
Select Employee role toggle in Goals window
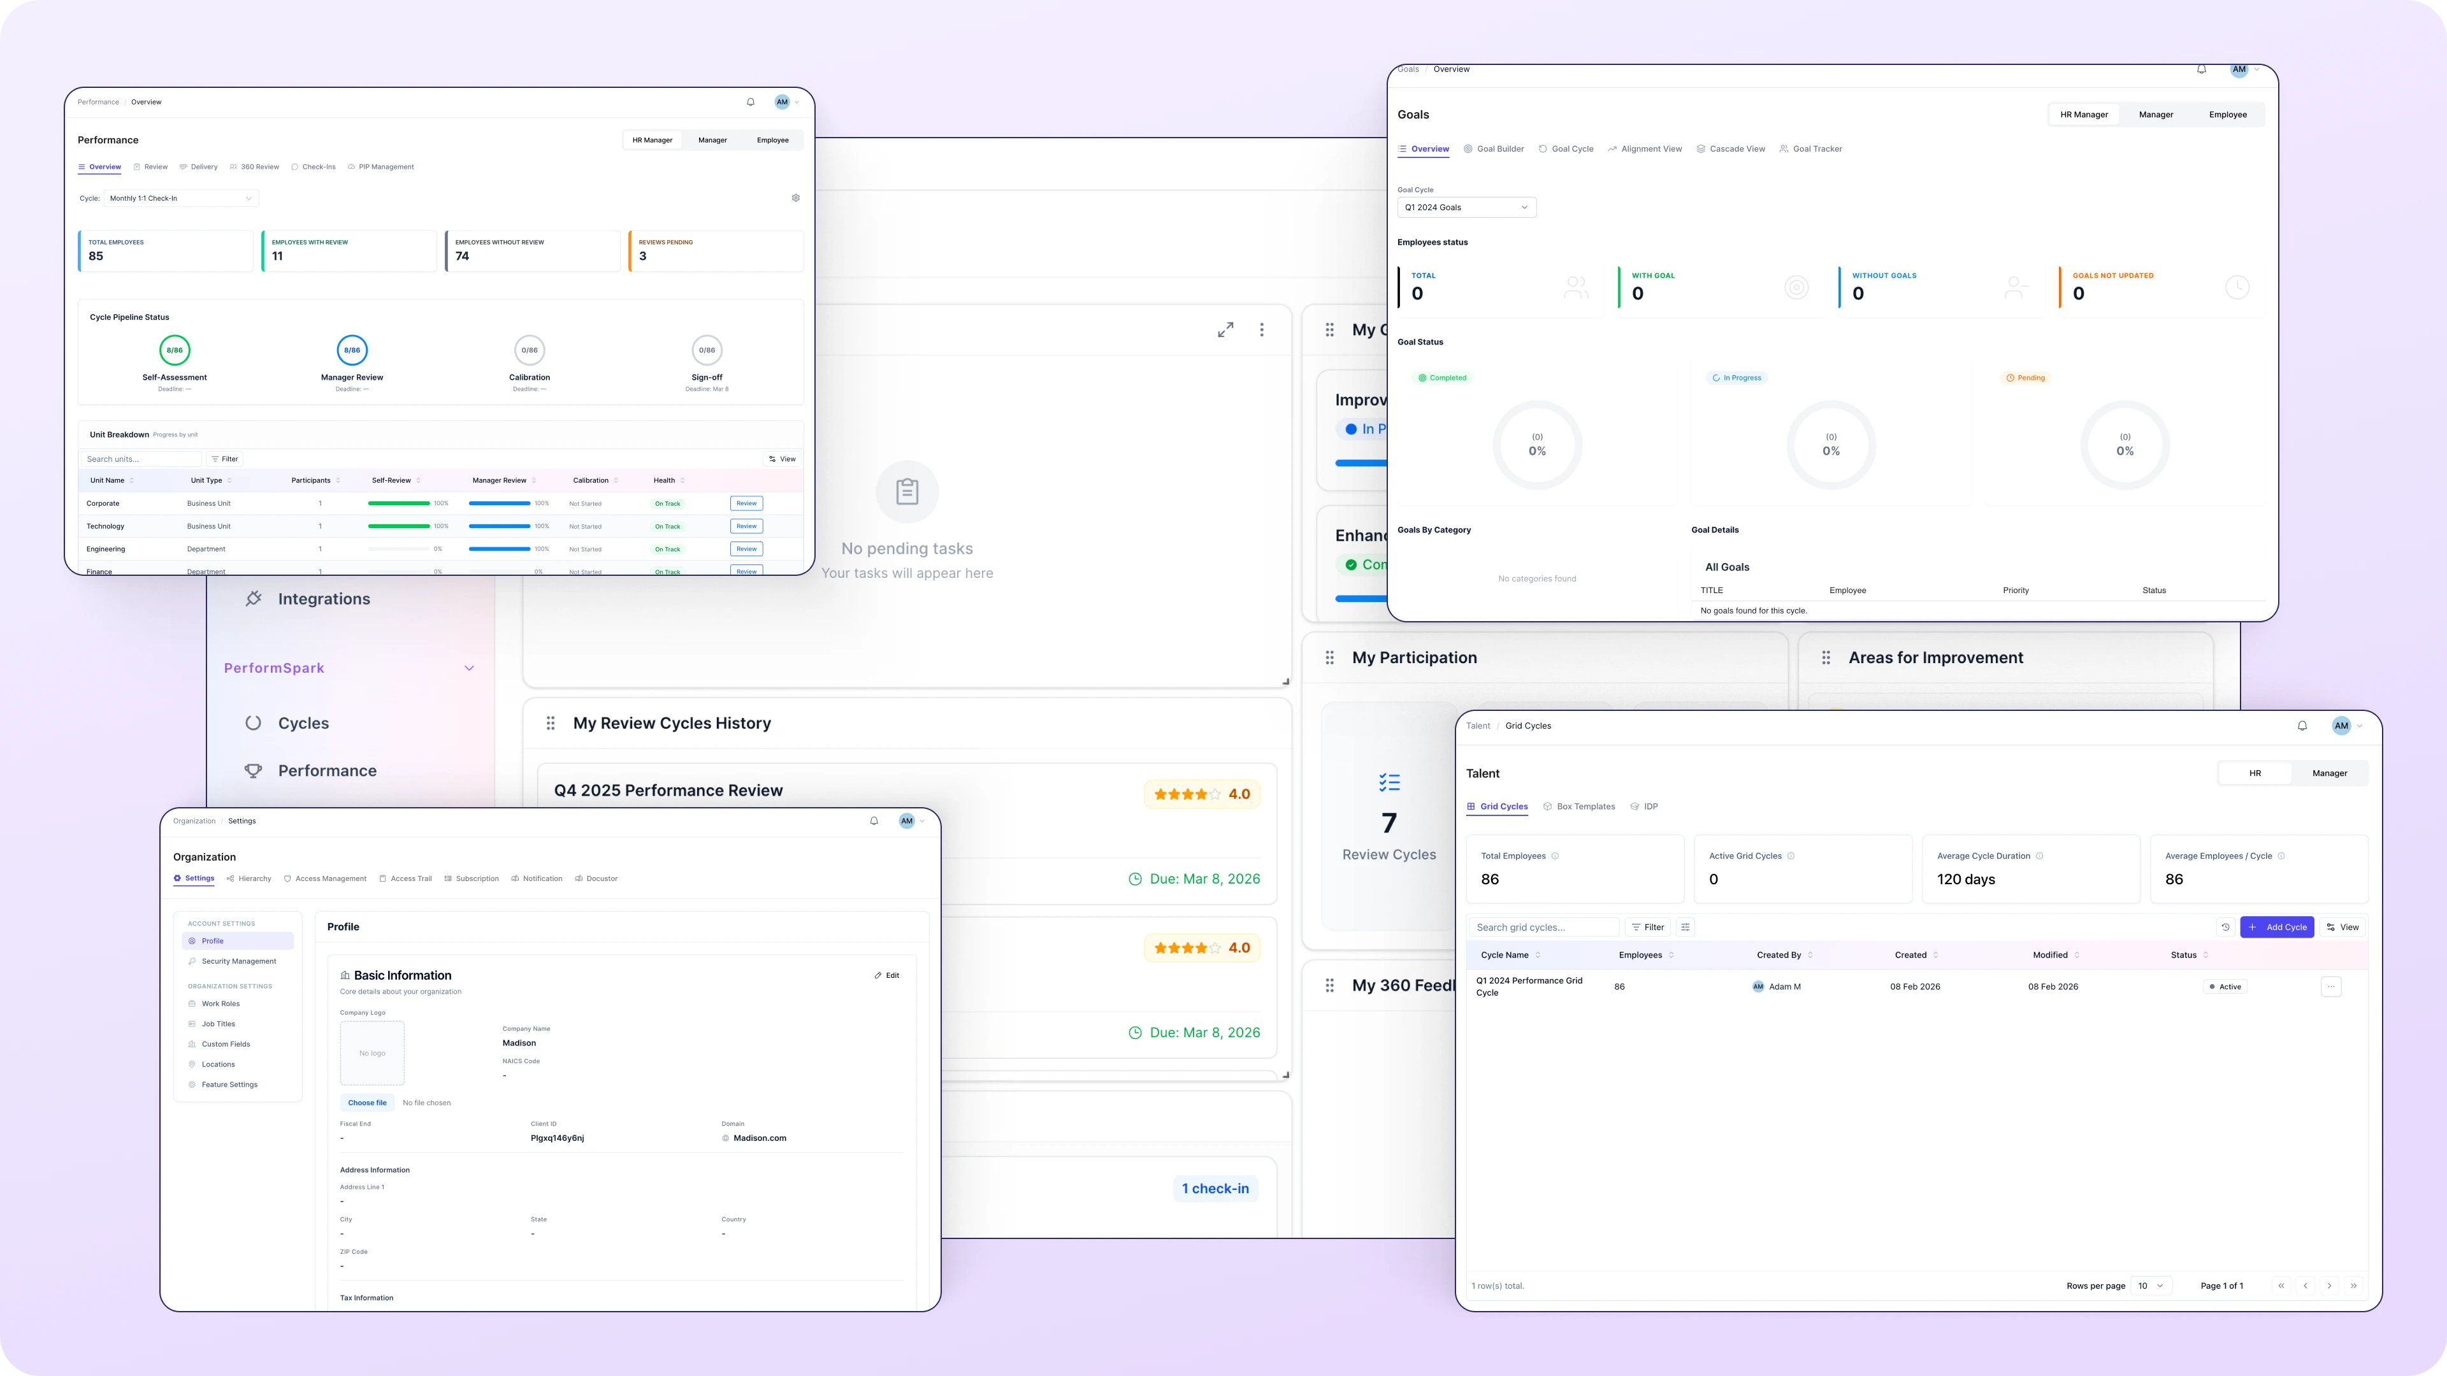pos(2227,115)
